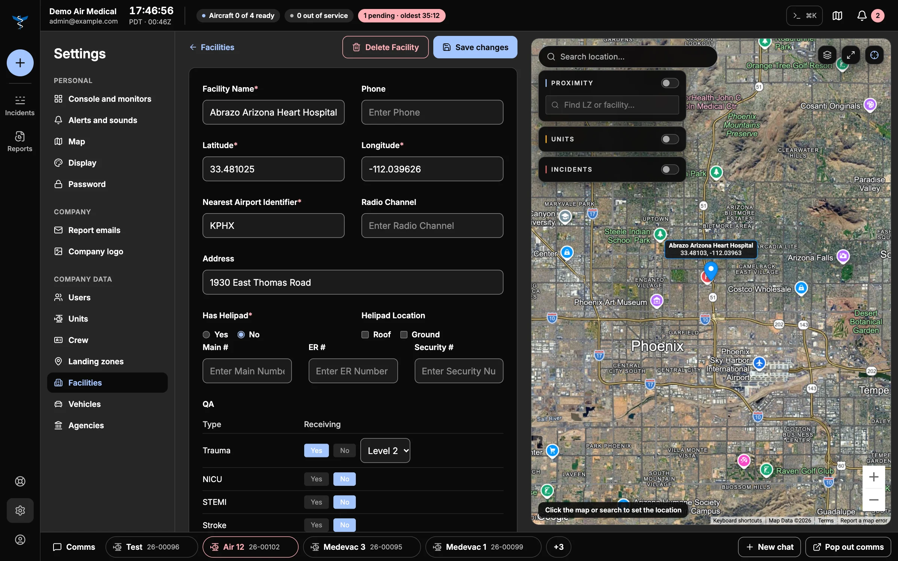Image resolution: width=898 pixels, height=561 pixels.
Task: Turn on the Units map toggle
Action: click(670, 139)
